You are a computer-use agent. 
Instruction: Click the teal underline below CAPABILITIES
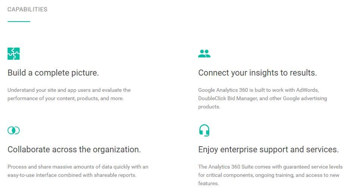click(x=19, y=22)
